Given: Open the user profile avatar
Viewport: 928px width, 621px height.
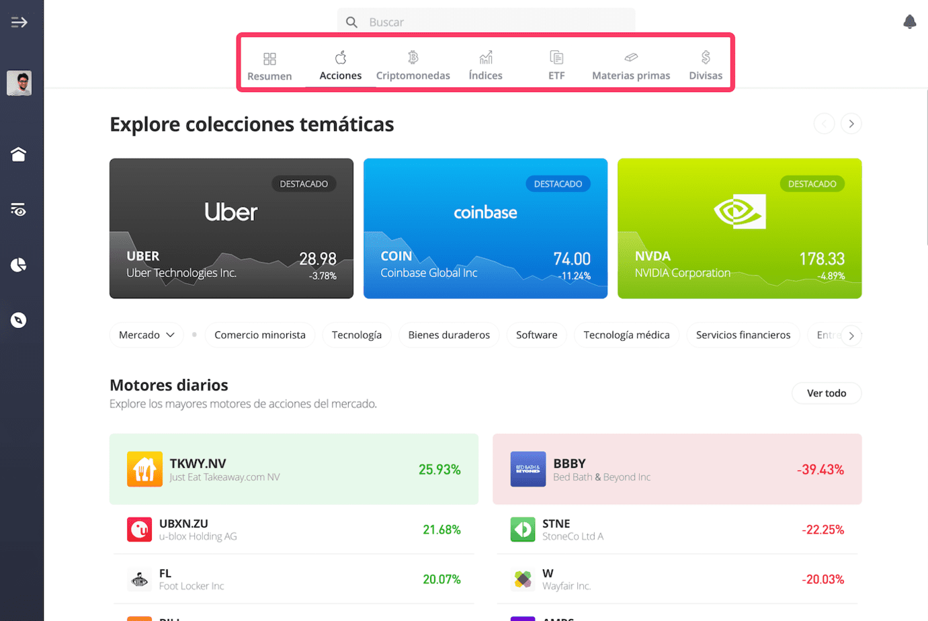Looking at the screenshot, I should click(x=19, y=83).
